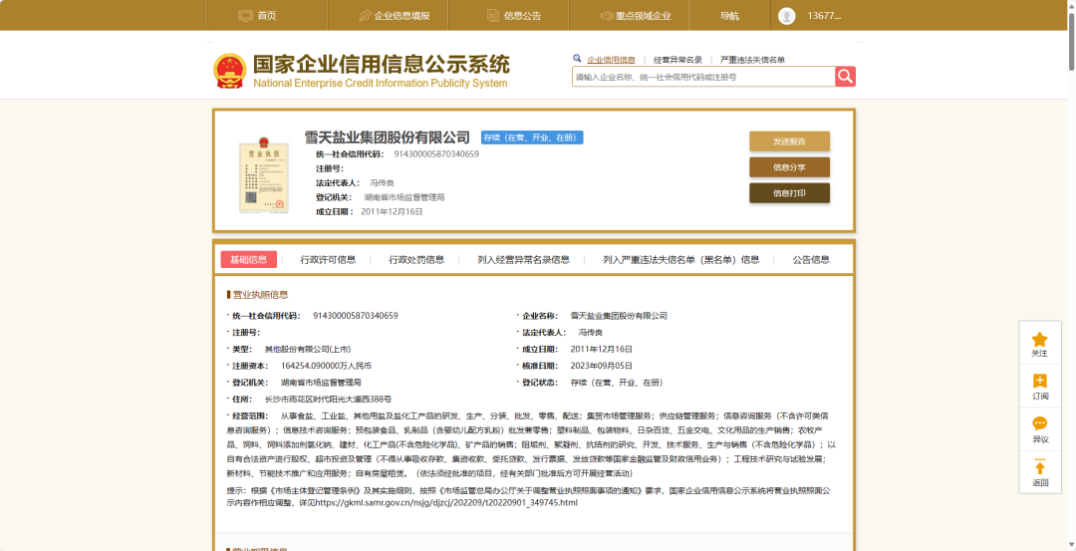The height and width of the screenshot is (551, 1076).
Task: Click the red magnifier search button
Action: 846,76
